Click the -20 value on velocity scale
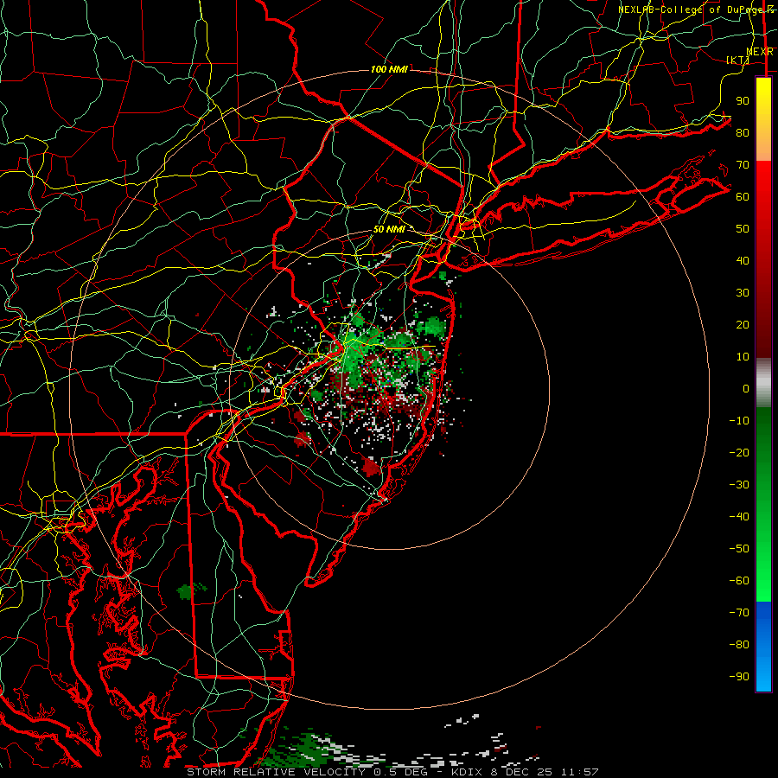 tap(739, 452)
